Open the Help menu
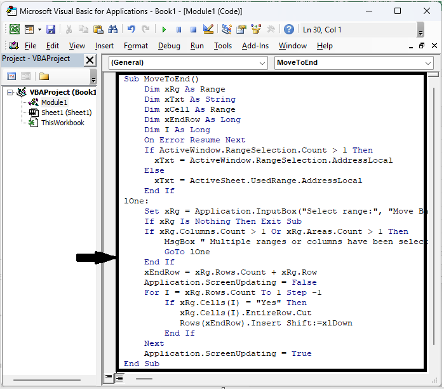The width and height of the screenshot is (444, 389). coord(325,46)
